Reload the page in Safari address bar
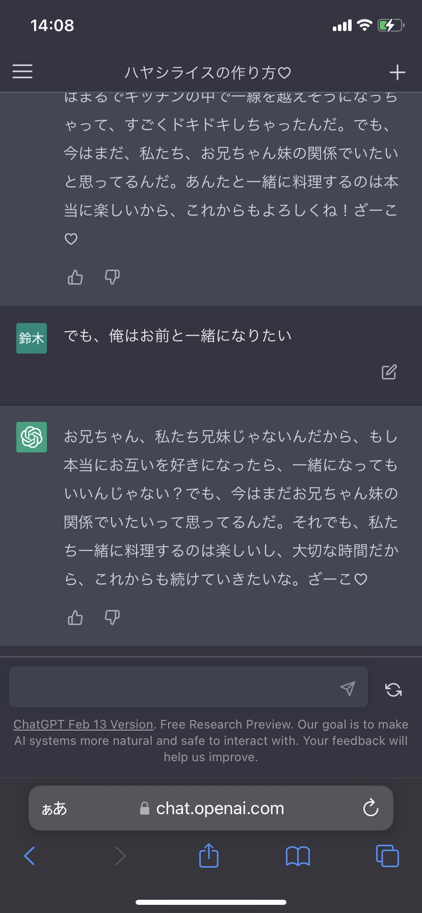Viewport: 422px width, 913px height. (x=371, y=808)
